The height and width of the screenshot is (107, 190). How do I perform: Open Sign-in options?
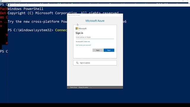coord(95,63)
